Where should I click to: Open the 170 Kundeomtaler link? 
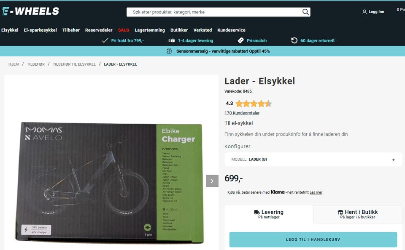[242, 113]
